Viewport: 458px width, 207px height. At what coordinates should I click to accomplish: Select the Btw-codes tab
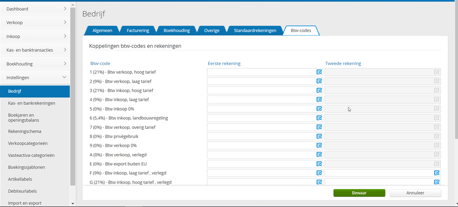pos(301,30)
